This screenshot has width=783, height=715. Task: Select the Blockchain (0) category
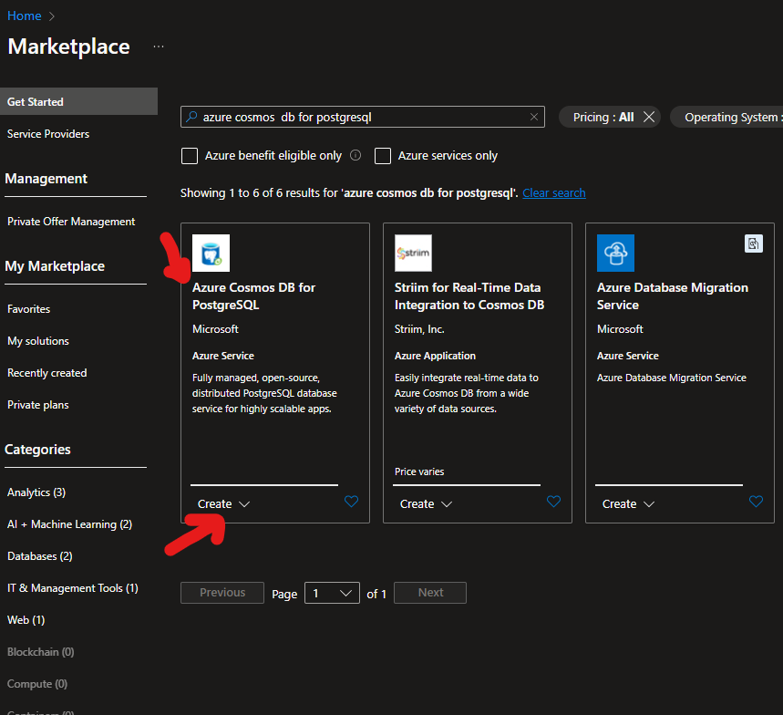point(40,653)
